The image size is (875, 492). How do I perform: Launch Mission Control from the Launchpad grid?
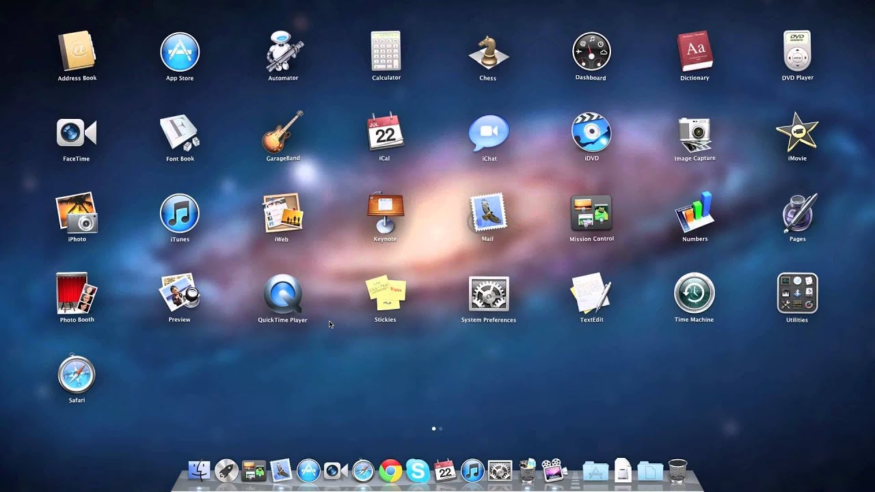tap(591, 213)
